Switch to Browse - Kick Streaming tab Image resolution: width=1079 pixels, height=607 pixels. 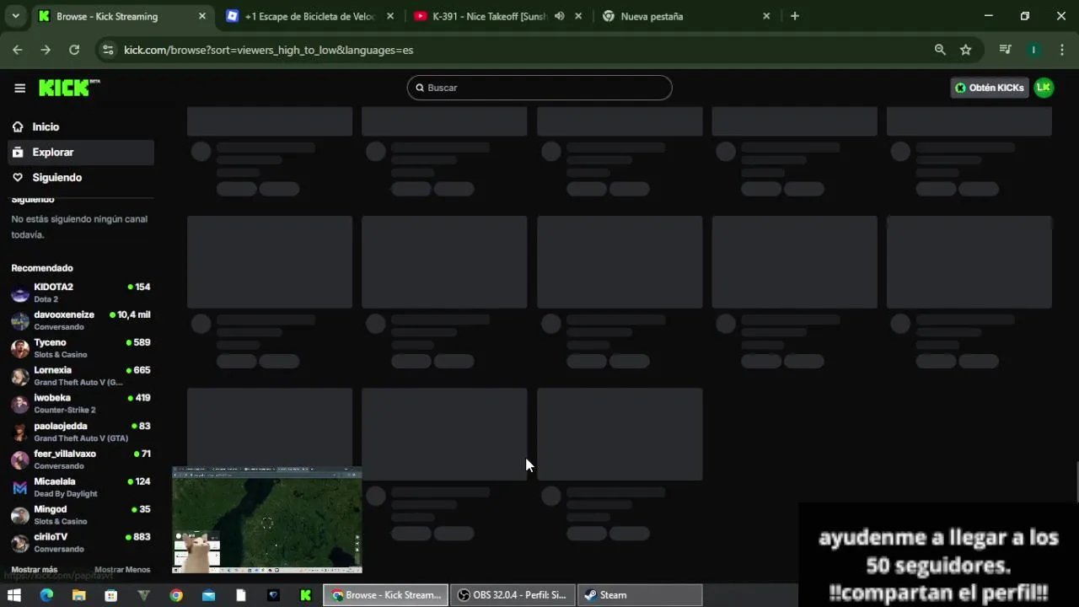[x=123, y=16]
